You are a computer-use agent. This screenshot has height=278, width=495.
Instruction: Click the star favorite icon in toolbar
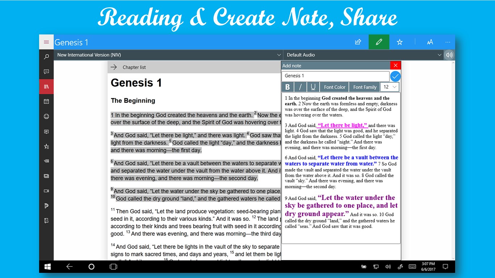399,42
